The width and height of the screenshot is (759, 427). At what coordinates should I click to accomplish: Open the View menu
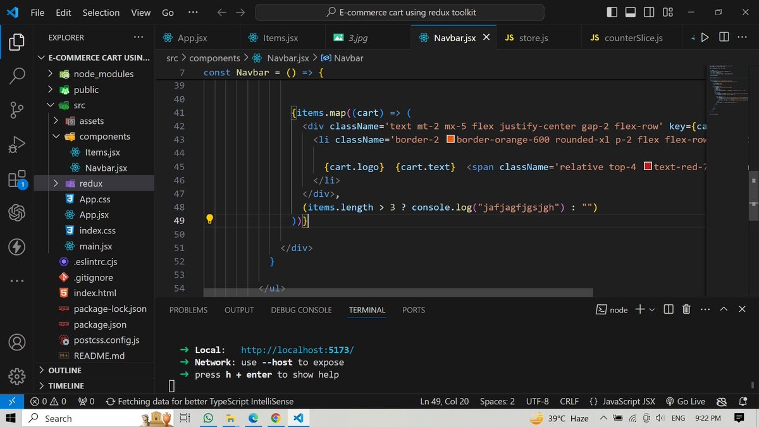tap(140, 12)
